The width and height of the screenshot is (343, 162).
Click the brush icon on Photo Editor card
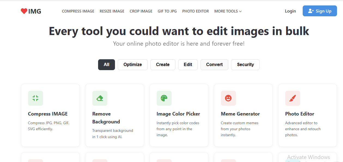click(293, 98)
